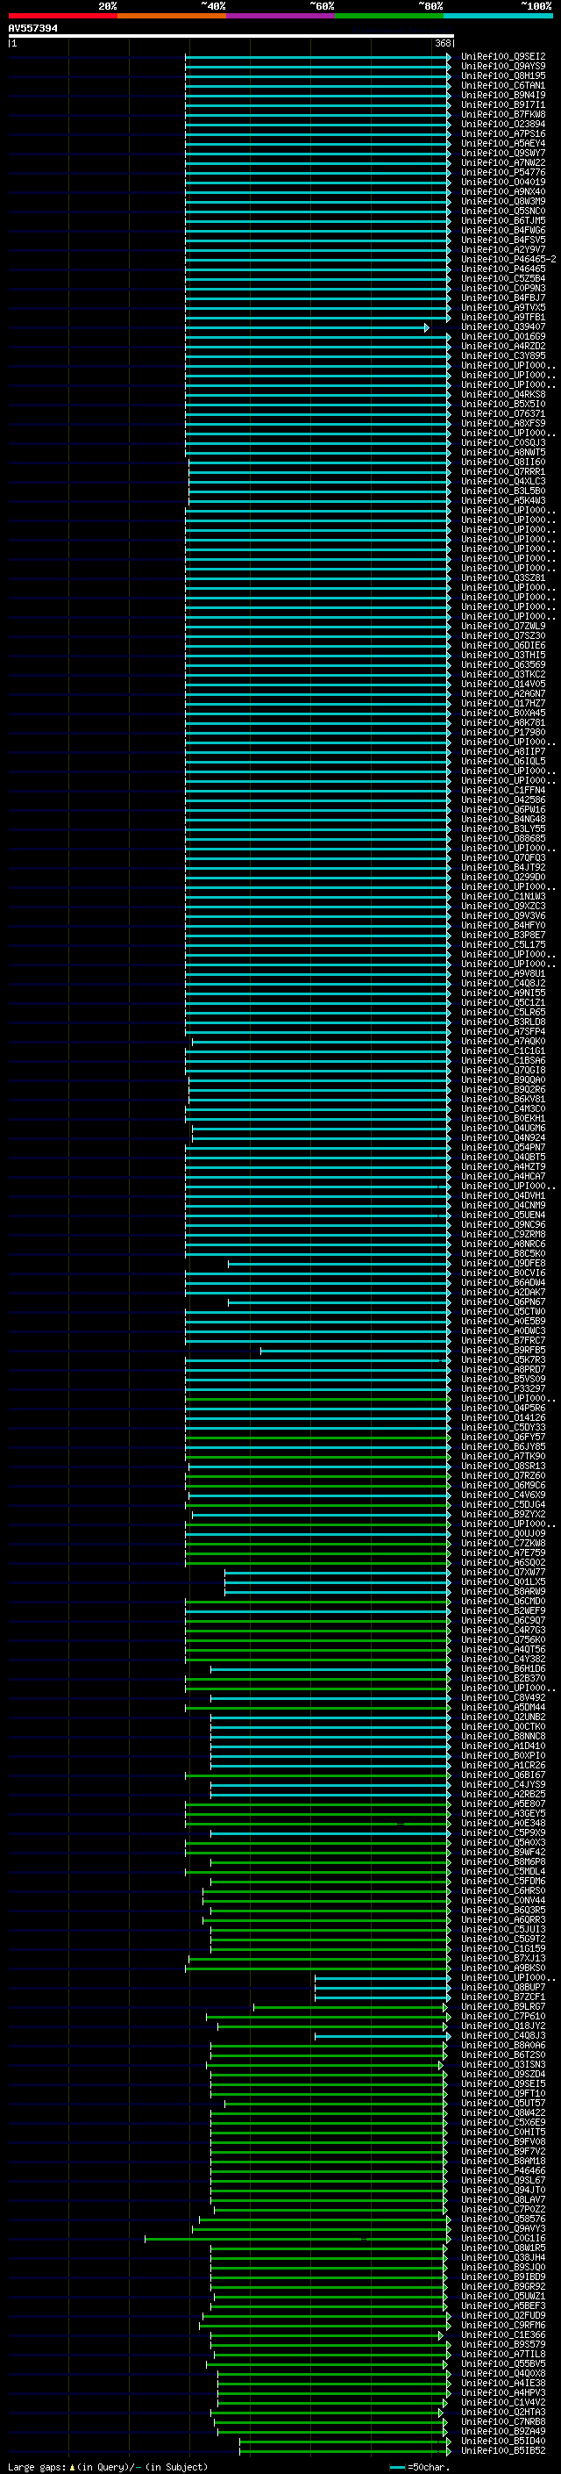Open hit UniRef100_B7FKW8

pos(503,114)
